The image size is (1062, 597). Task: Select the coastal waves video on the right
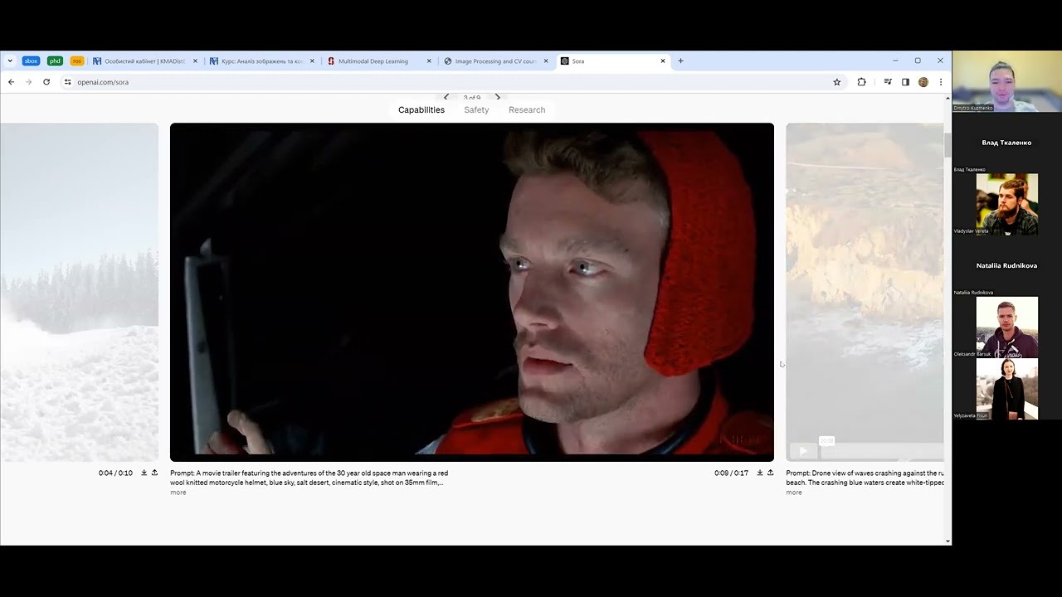tap(865, 292)
